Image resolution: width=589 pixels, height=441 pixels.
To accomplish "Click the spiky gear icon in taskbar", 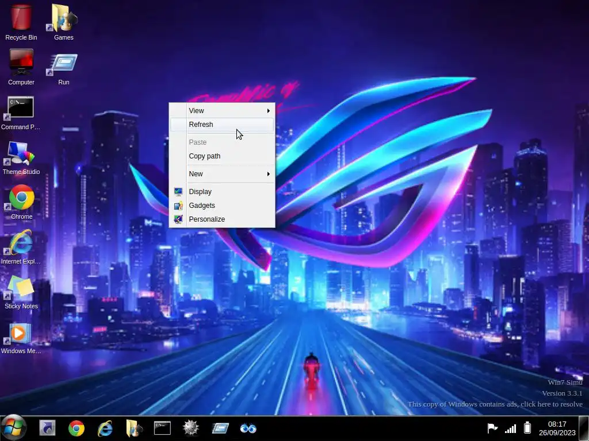I will pyautogui.click(x=191, y=428).
